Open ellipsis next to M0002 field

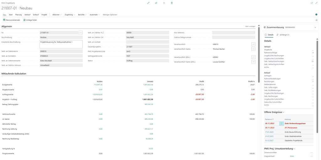click(253, 57)
